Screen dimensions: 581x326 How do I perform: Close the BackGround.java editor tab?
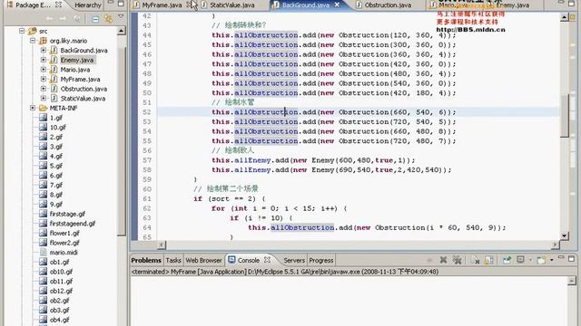click(337, 5)
